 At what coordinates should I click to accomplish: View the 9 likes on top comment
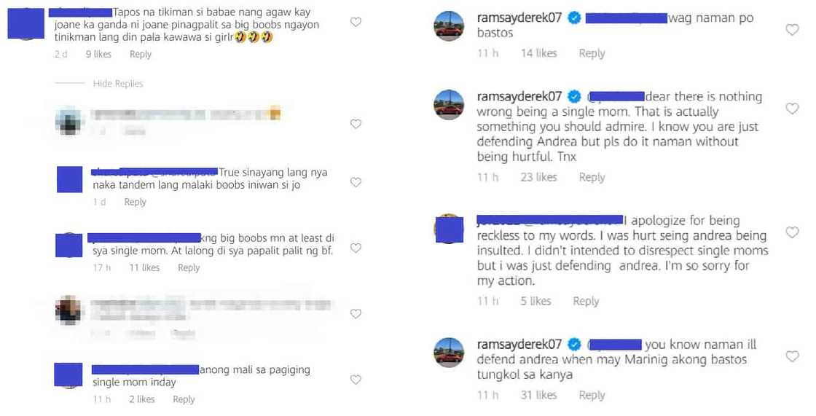[98, 54]
